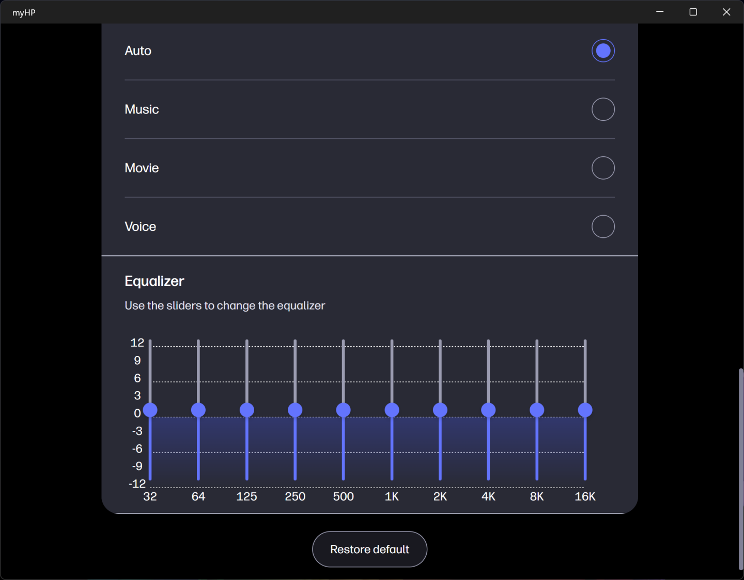Minimize the myHP window
This screenshot has width=744, height=580.
point(660,12)
